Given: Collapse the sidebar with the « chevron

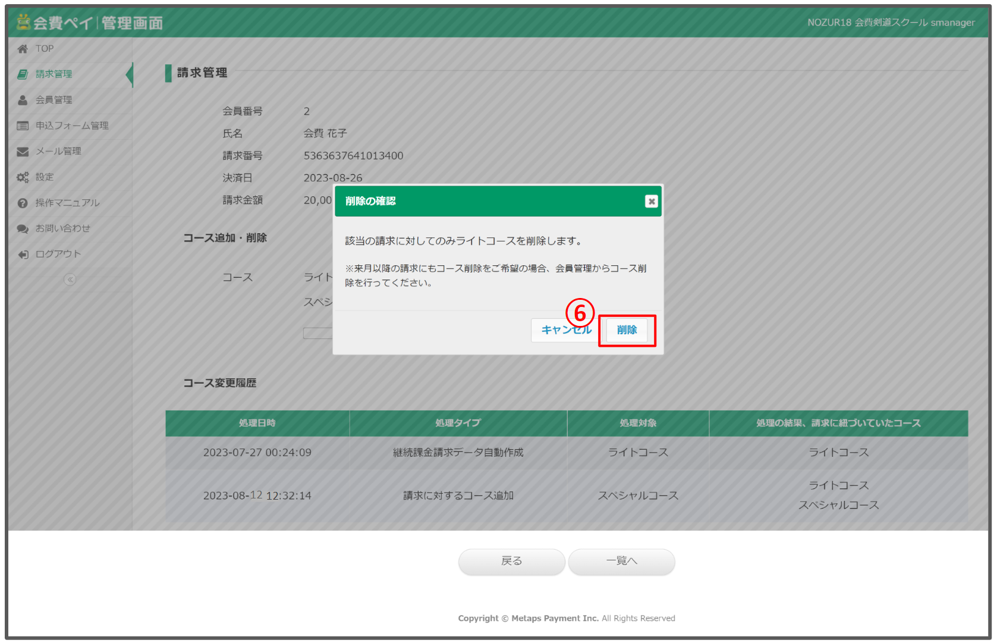Looking at the screenshot, I should coord(70,280).
